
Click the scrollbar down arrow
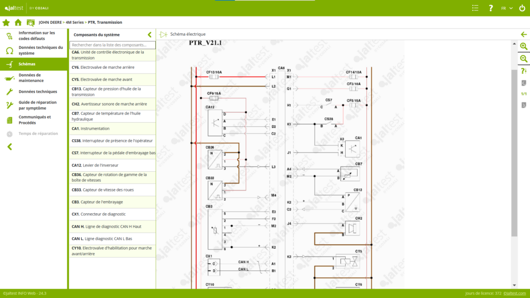[x=514, y=285]
